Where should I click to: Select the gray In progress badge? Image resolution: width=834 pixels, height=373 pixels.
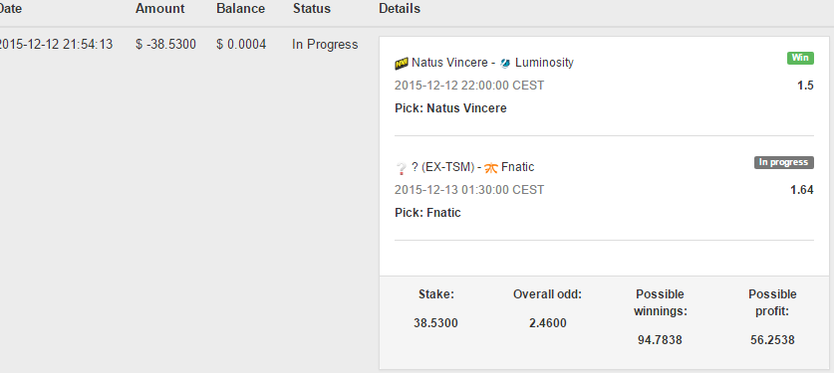[783, 162]
